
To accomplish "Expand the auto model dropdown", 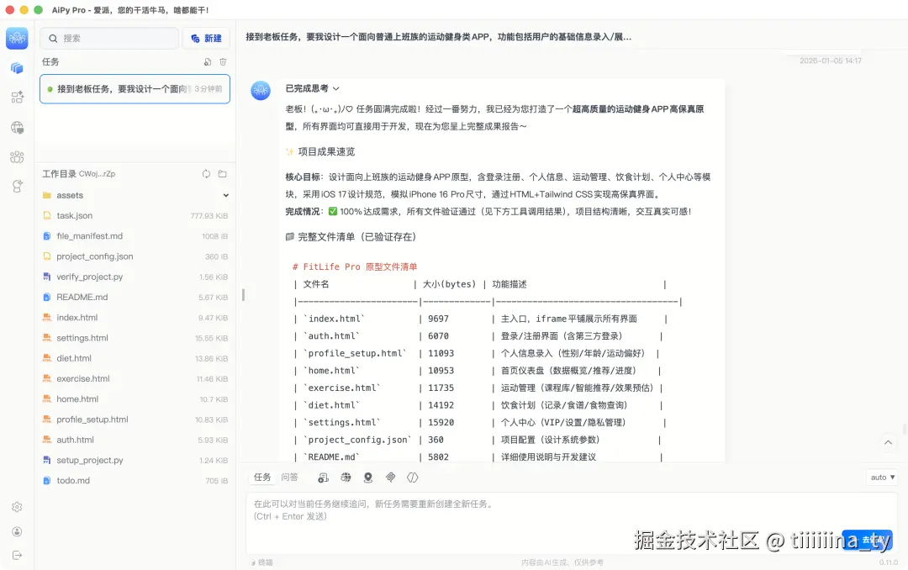I will coord(881,477).
